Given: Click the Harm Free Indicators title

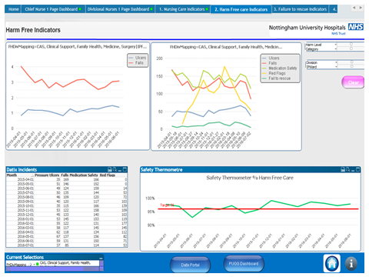Looking at the screenshot, I should click(x=33, y=30).
